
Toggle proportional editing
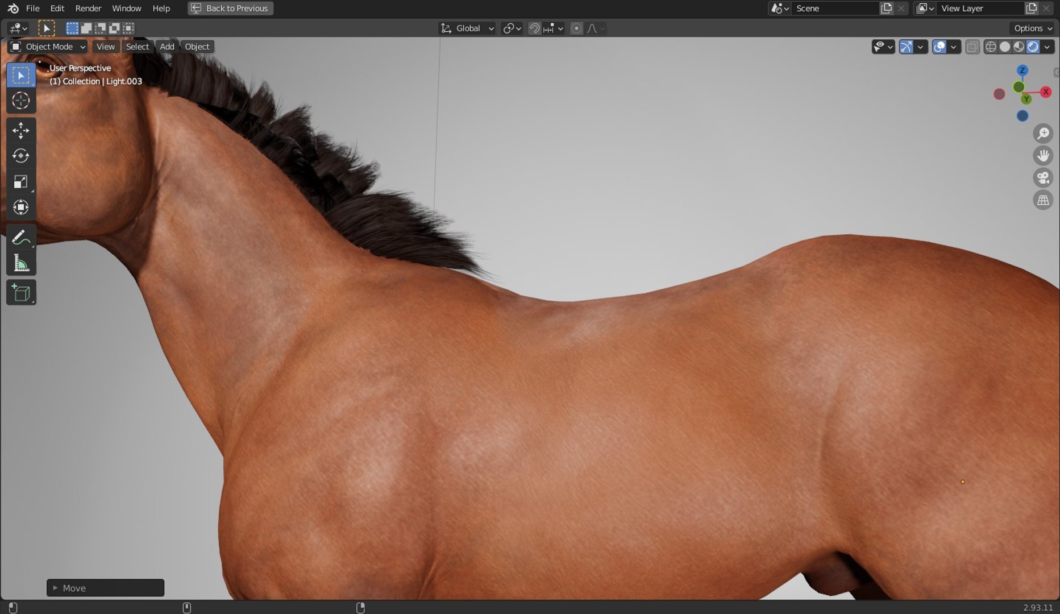(576, 28)
